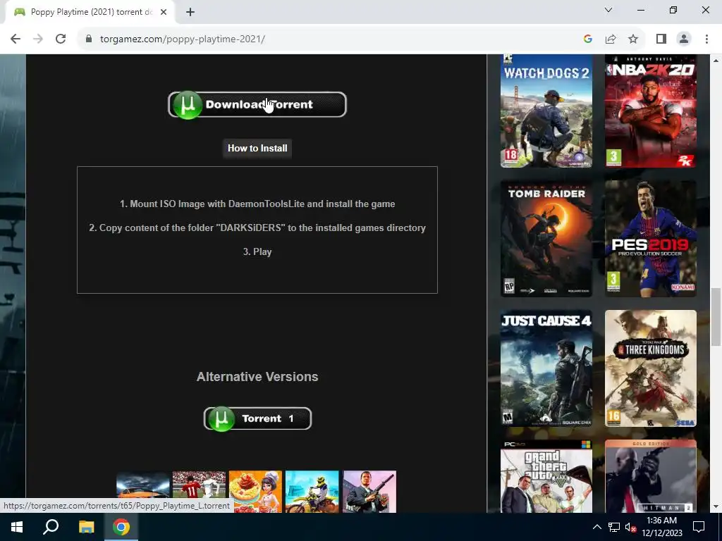Open a new browser tab

(x=190, y=13)
